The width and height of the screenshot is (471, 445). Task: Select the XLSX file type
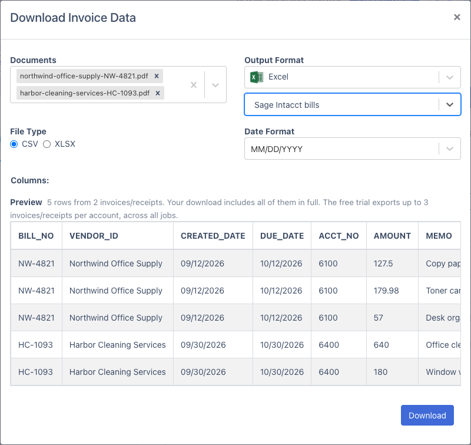(47, 144)
